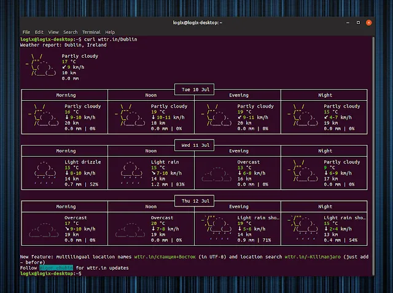Click the wttr.in/~Kilimanjaro link
The width and height of the screenshot is (393, 293).
point(314,256)
